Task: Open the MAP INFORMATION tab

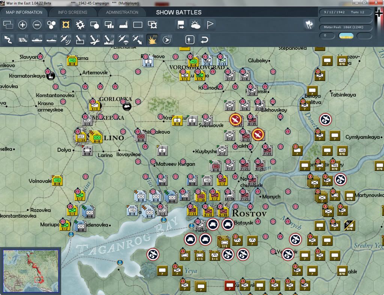Action: pos(24,12)
